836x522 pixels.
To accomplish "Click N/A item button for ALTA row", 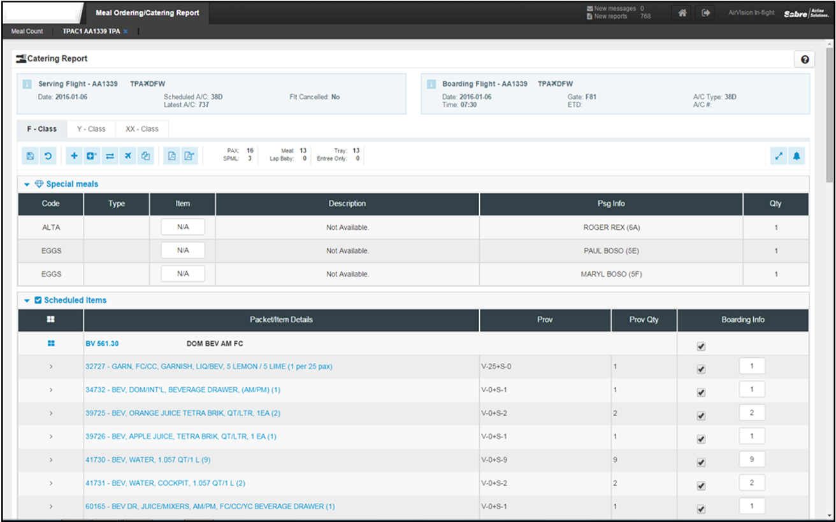I will tap(183, 227).
